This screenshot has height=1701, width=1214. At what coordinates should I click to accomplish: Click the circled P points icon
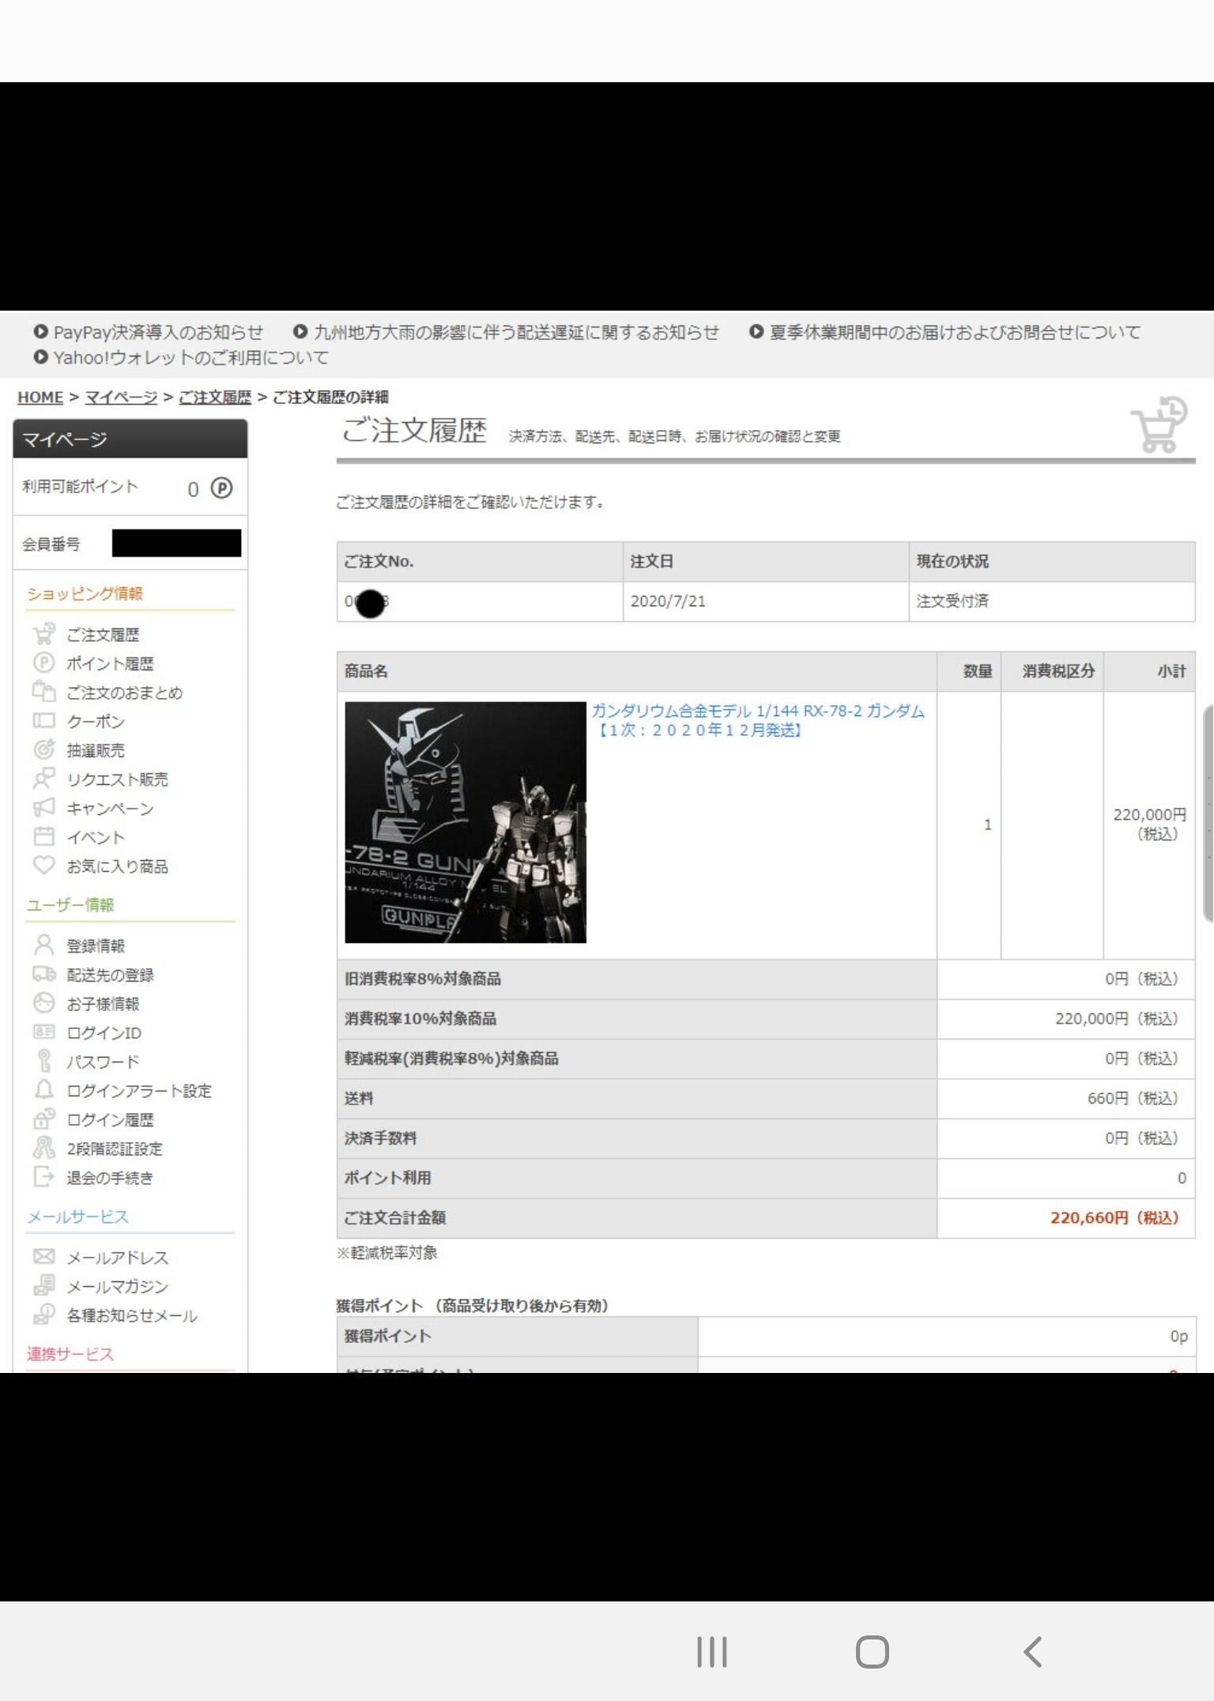click(222, 488)
